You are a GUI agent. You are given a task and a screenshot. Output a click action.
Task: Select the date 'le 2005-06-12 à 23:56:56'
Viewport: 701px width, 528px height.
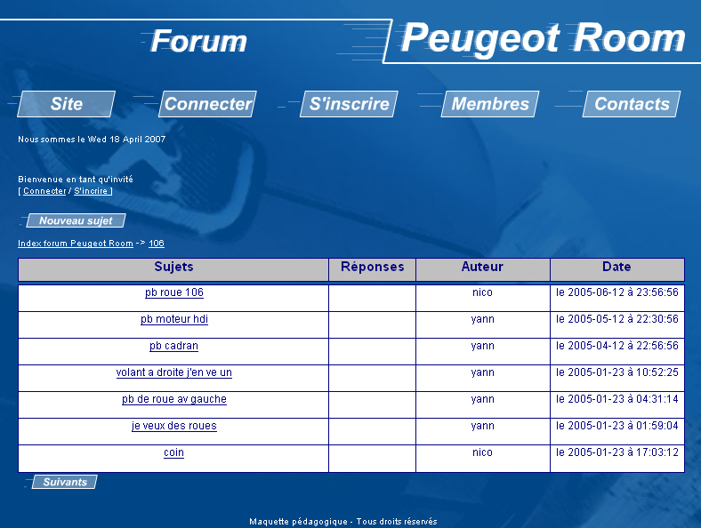pyautogui.click(x=617, y=292)
